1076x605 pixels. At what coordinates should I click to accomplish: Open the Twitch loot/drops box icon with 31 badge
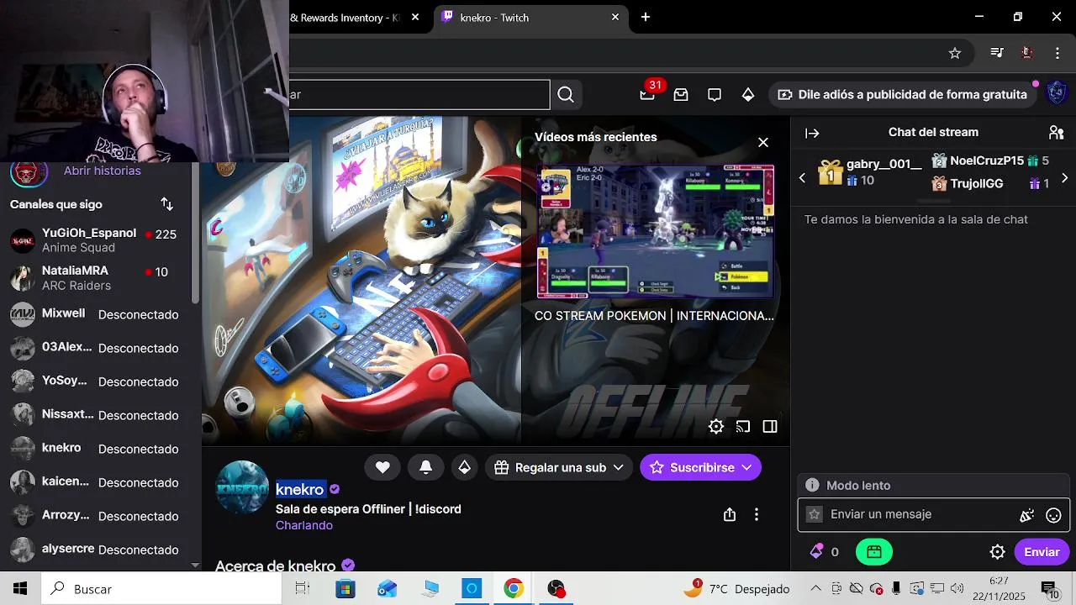coord(647,95)
